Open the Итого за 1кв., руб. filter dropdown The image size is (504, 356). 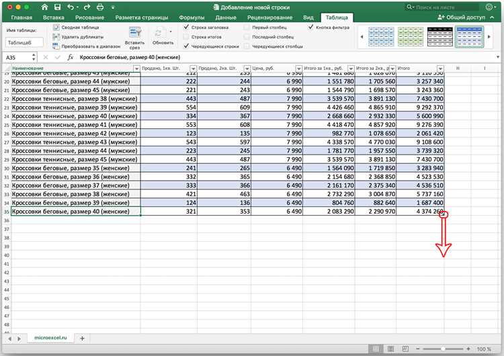pyautogui.click(x=351, y=69)
